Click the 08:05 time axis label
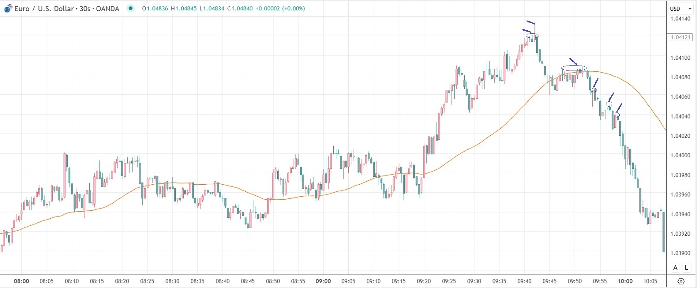 (47, 281)
